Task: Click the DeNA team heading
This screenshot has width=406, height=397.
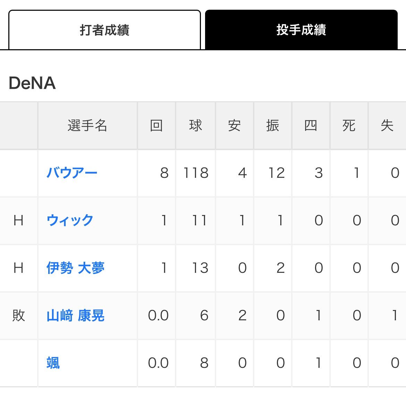Action: click(x=32, y=83)
